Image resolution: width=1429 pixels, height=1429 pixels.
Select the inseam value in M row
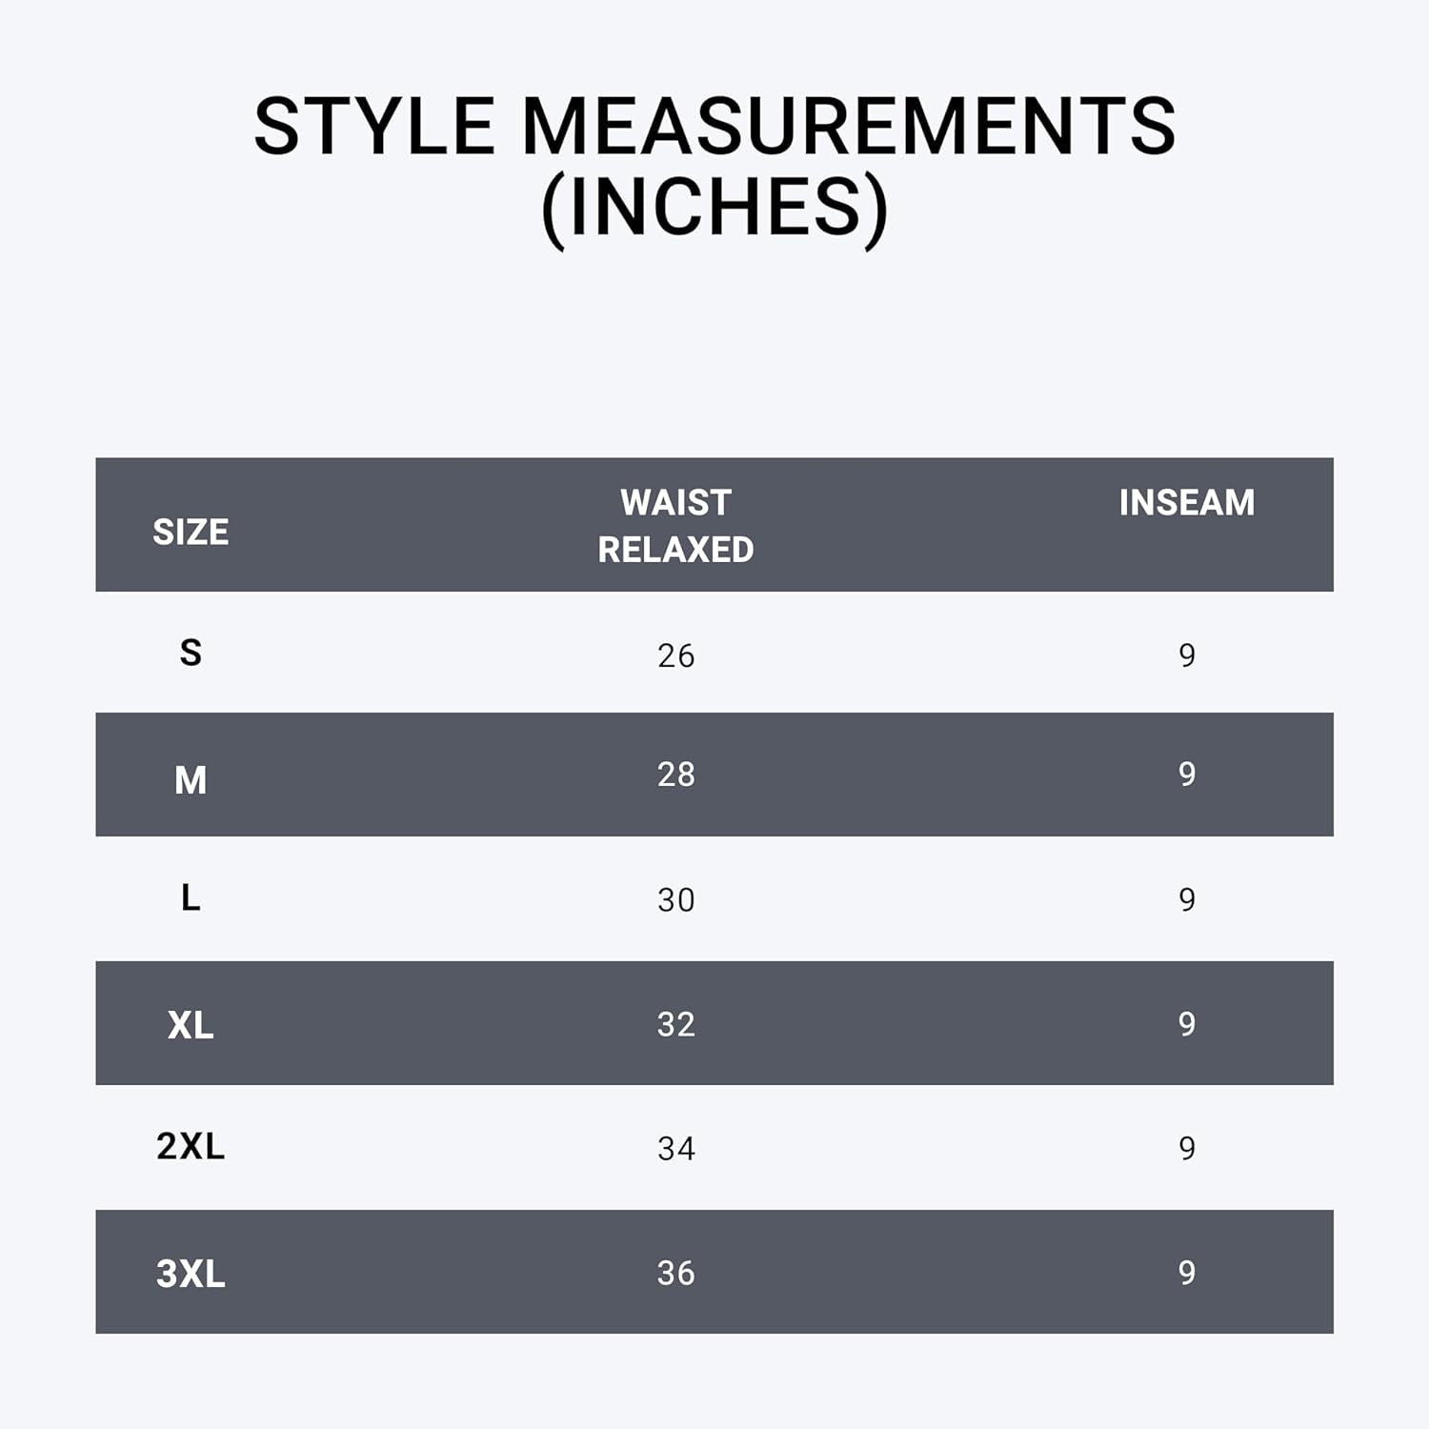1186,774
